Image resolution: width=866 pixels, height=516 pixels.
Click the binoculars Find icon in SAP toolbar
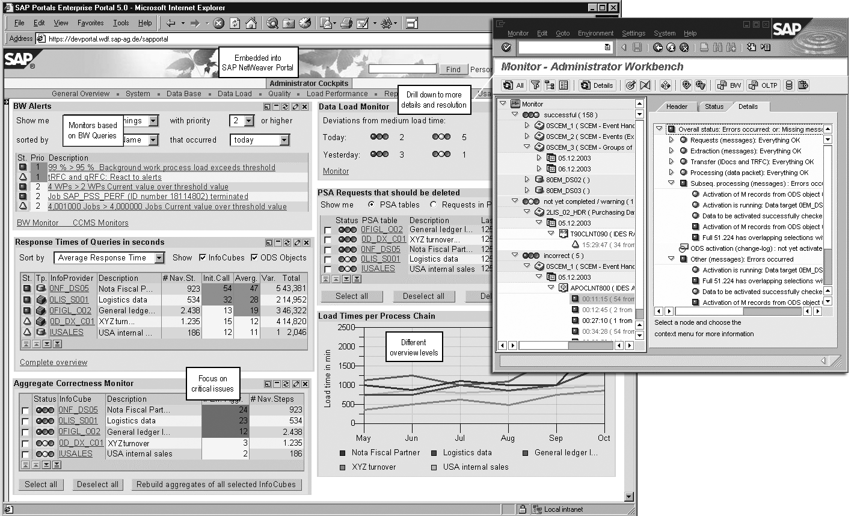717,48
